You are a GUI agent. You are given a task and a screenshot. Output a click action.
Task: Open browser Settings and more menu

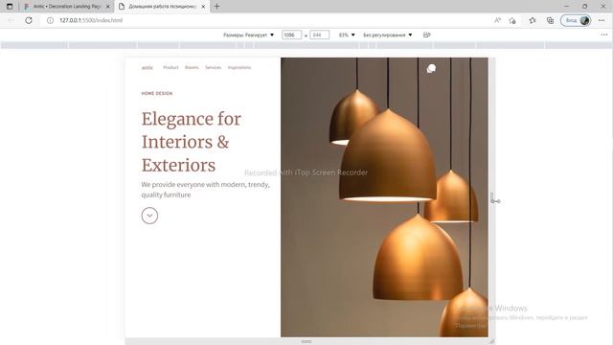pos(602,20)
